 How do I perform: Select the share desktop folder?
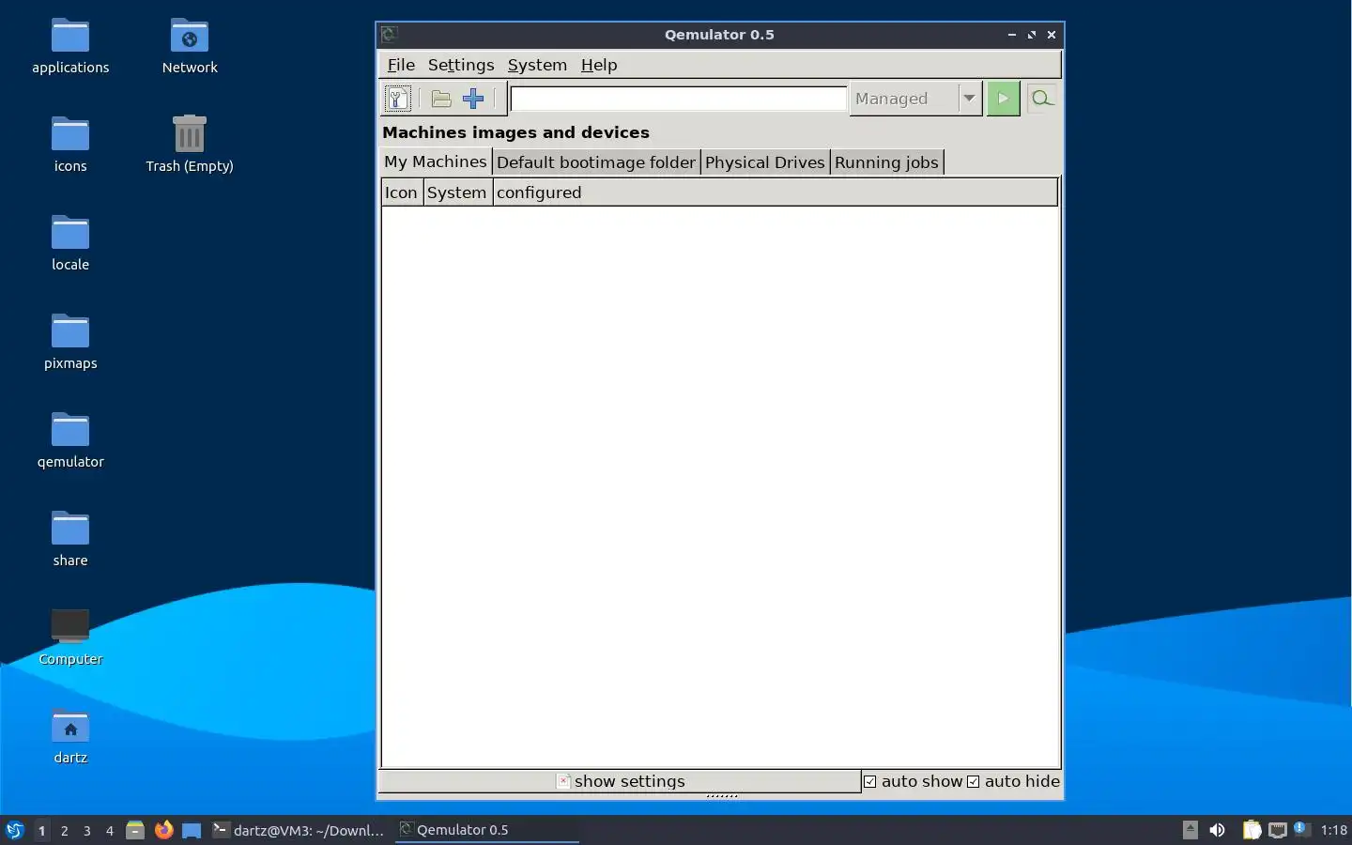tap(70, 539)
